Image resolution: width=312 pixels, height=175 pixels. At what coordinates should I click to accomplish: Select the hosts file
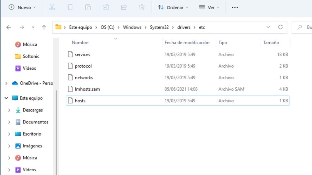(80, 101)
